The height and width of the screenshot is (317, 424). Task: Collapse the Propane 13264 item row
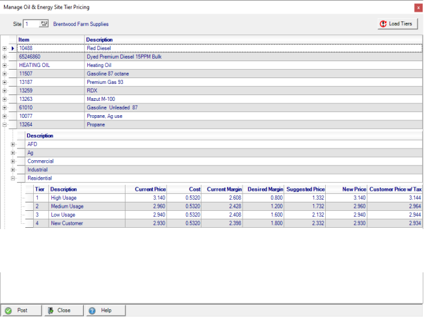[x=5, y=124]
